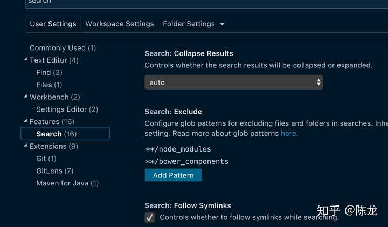Screen dimensions: 388x227
Task: Toggle the Follow Symlinks checkbox
Action: 150,217
